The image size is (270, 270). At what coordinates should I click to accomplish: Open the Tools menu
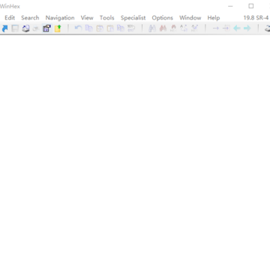(x=107, y=18)
